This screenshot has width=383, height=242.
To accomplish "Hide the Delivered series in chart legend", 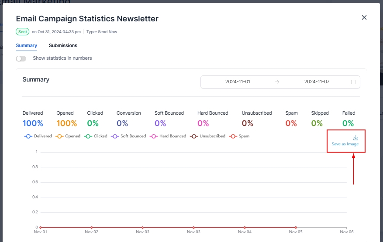I will 38,136.
